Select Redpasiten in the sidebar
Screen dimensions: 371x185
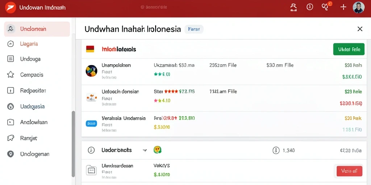pos(33,90)
